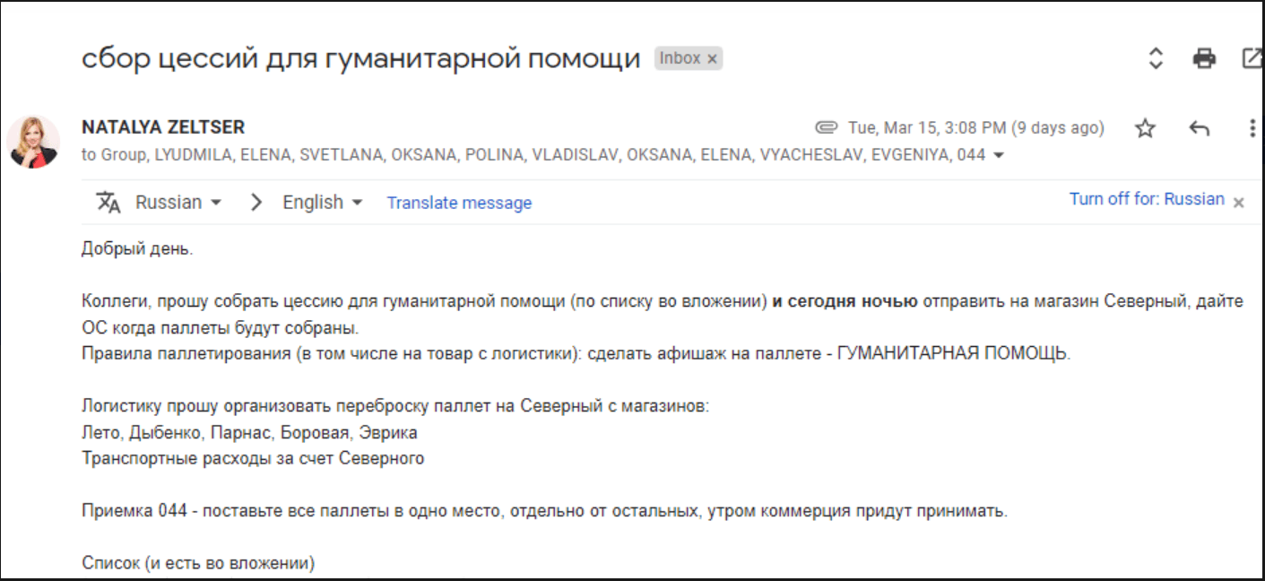The image size is (1265, 581).
Task: Open email in new window
Action: pos(1252,57)
